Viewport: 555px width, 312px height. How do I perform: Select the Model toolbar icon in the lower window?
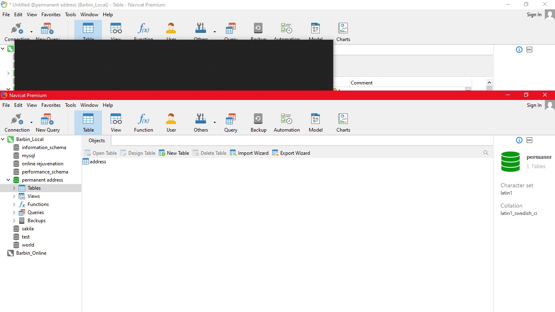pos(315,123)
